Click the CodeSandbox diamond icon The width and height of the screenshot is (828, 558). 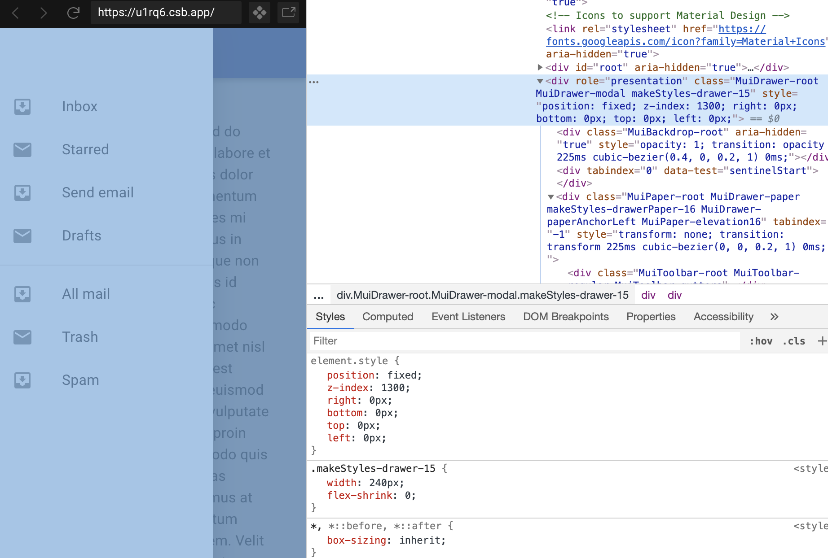[x=259, y=13]
